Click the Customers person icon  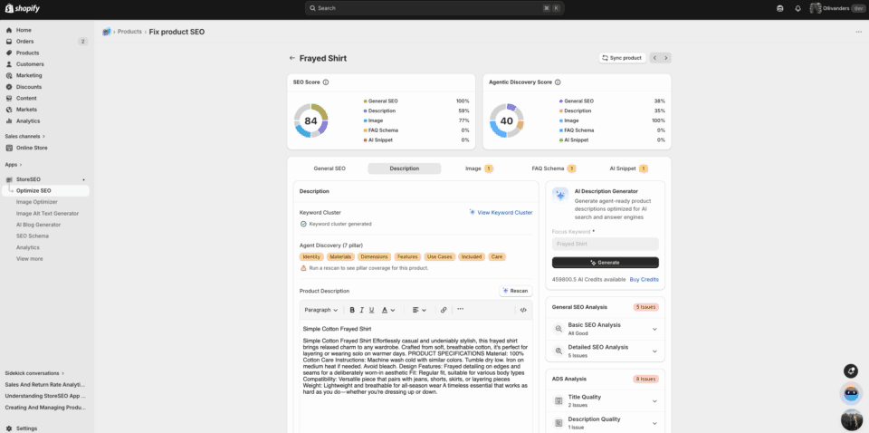(x=9, y=64)
